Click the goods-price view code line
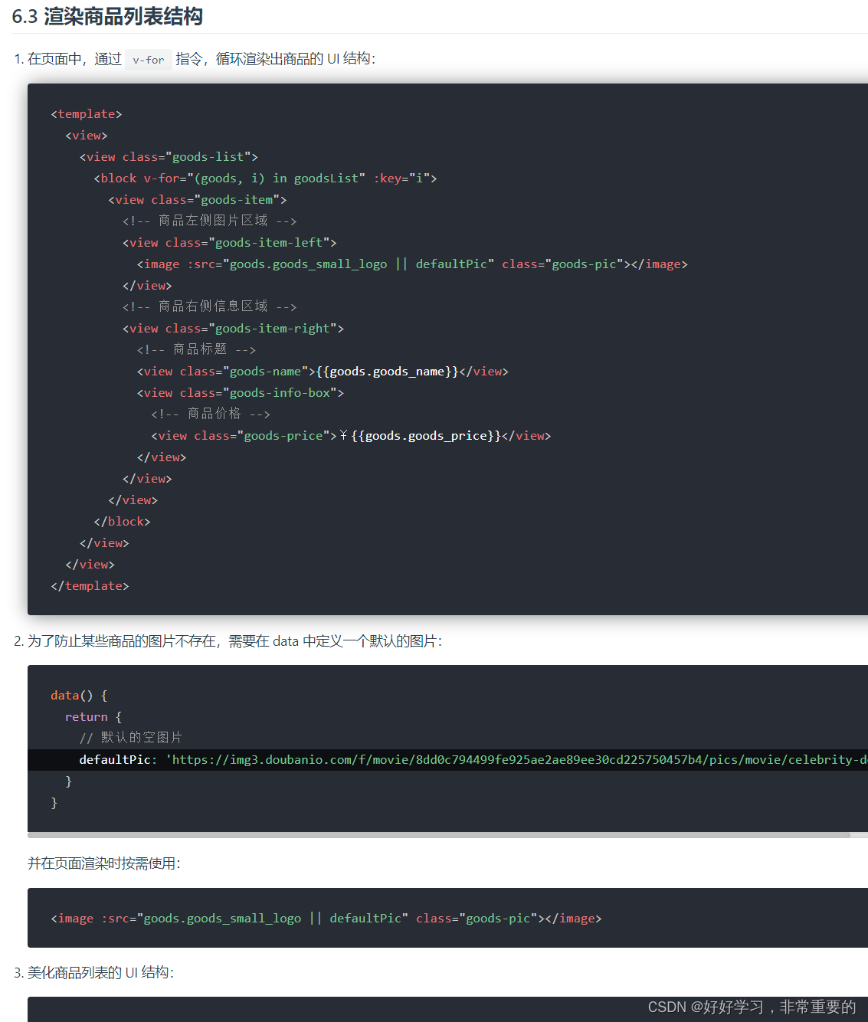 351,436
